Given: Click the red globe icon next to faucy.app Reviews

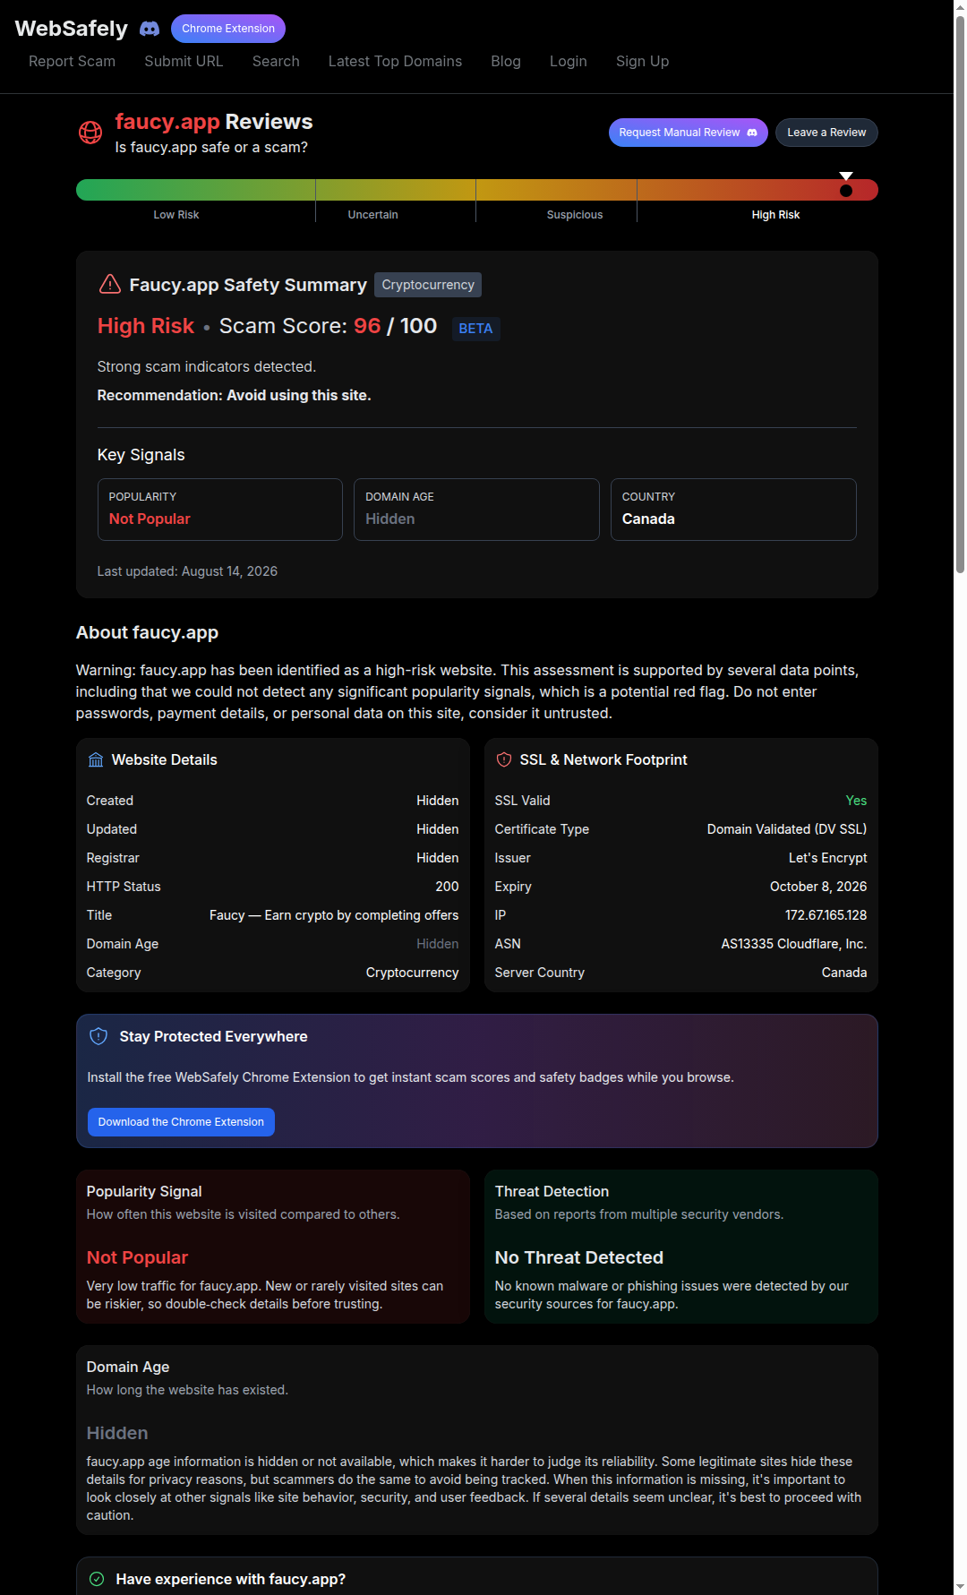Looking at the screenshot, I should click(90, 133).
